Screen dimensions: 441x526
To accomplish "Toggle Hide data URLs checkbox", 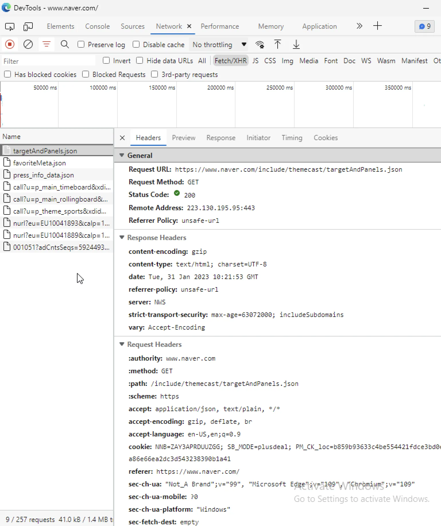I will 140,61.
